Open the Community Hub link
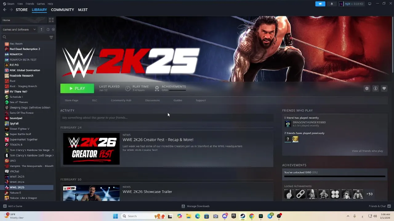 (x=121, y=100)
